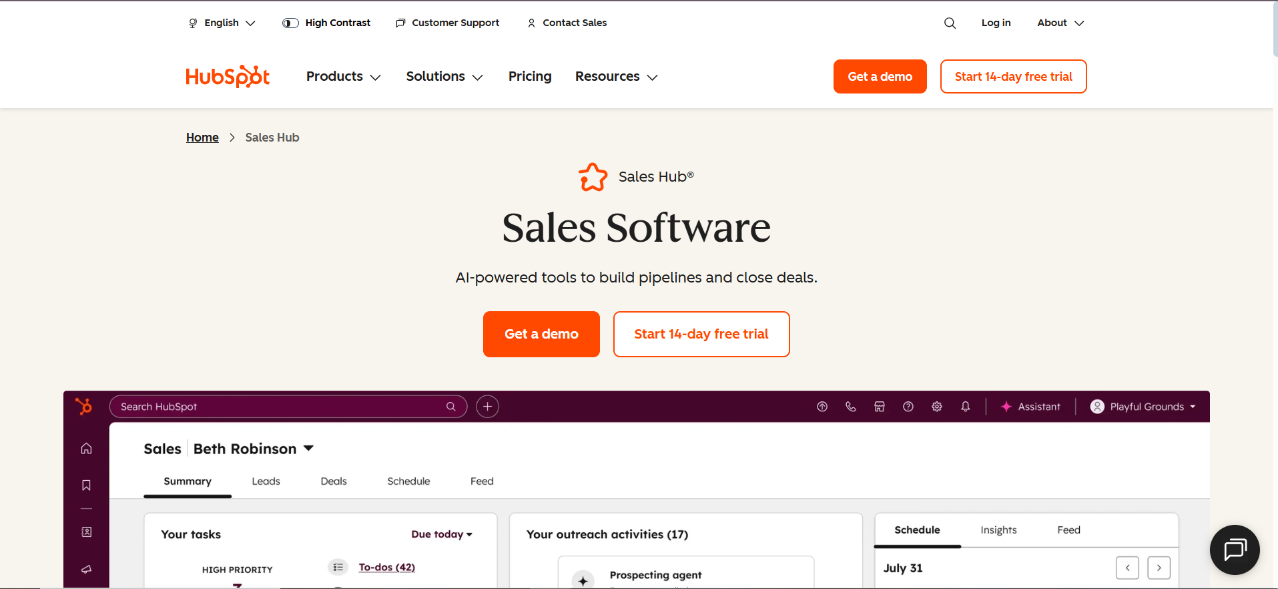Image resolution: width=1278 pixels, height=589 pixels.
Task: Click the phone calling icon
Action: (x=851, y=407)
